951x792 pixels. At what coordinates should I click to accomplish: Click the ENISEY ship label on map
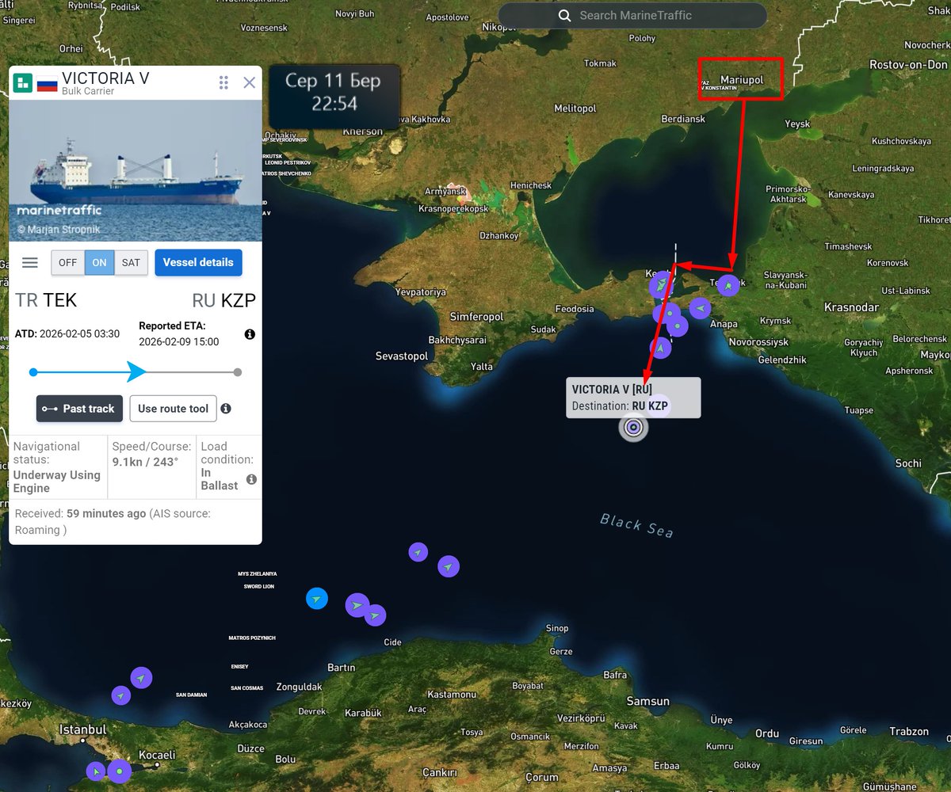coord(239,667)
